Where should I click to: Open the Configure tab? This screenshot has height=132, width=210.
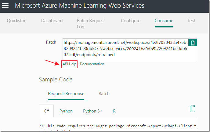tap(131, 21)
